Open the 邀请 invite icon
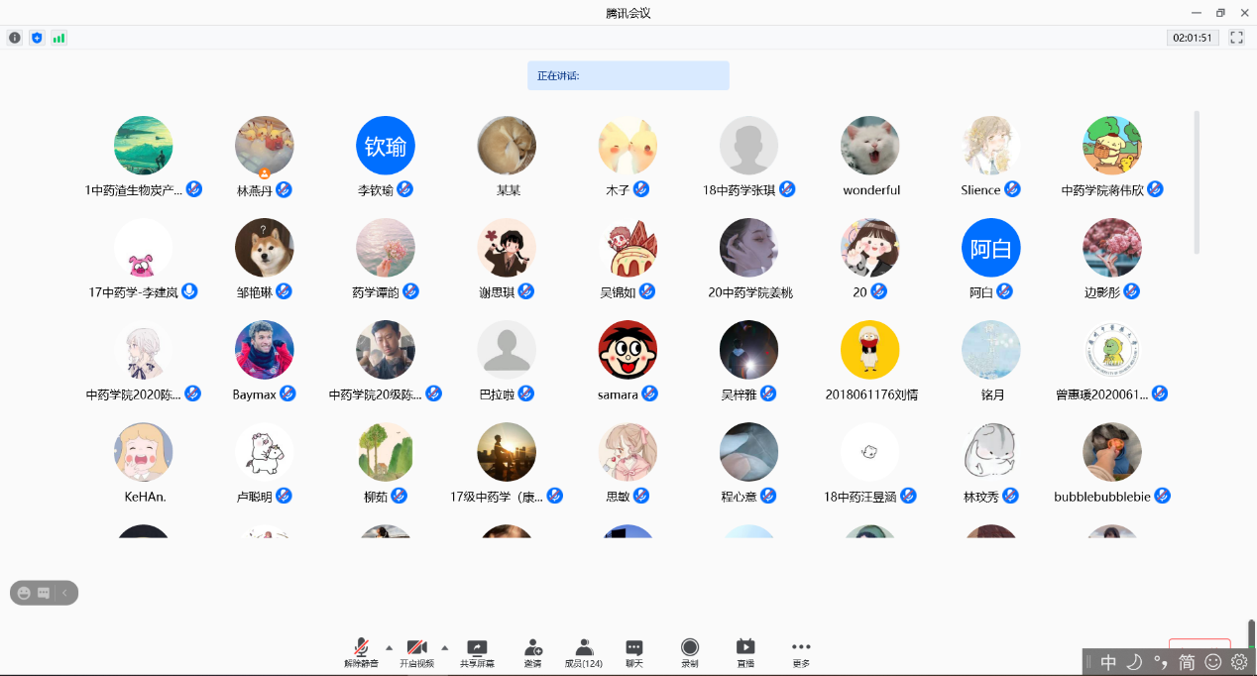The width and height of the screenshot is (1257, 676). click(x=532, y=652)
